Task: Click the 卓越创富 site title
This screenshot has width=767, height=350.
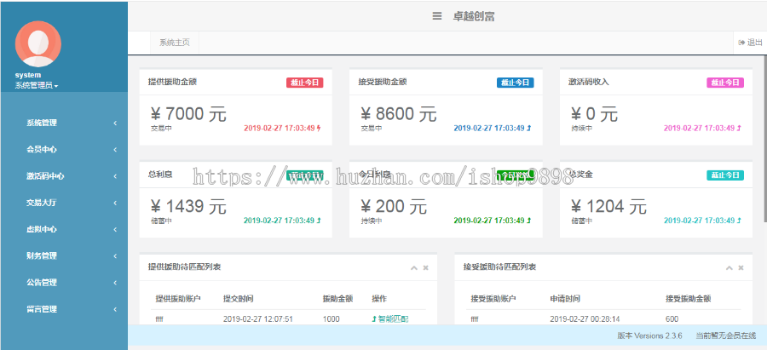Action: pyautogui.click(x=474, y=17)
